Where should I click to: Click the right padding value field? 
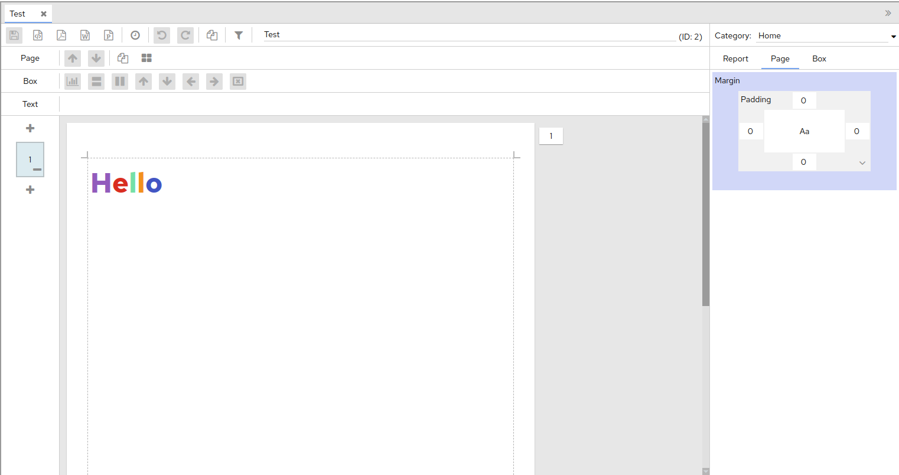[857, 131]
